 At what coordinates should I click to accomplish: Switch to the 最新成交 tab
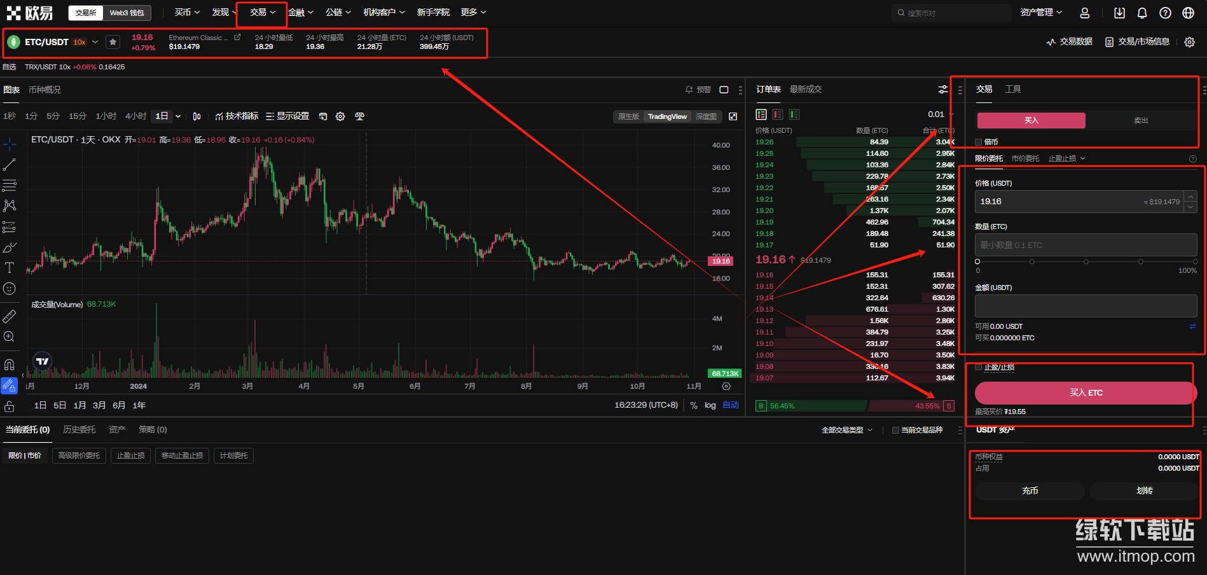[x=805, y=89]
